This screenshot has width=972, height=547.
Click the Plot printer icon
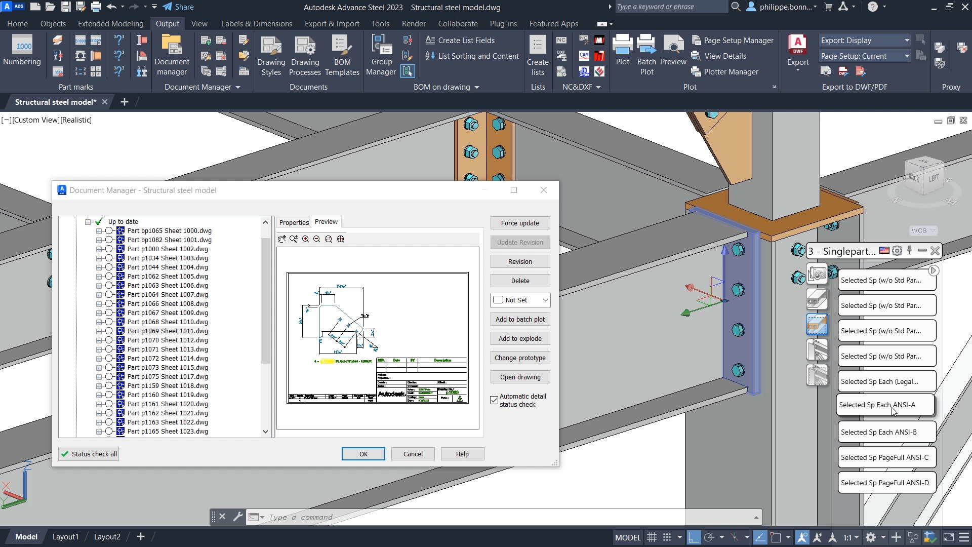click(622, 50)
